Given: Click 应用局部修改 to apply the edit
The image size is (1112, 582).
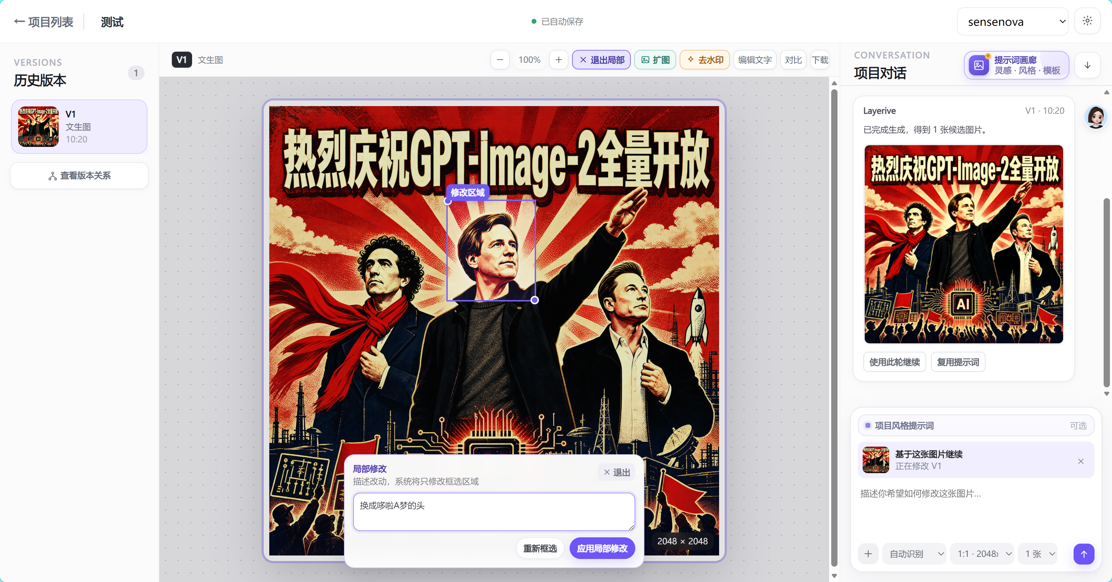Looking at the screenshot, I should [602, 549].
